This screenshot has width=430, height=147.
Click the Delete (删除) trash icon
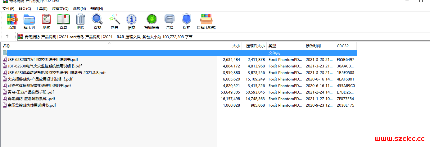[80, 19]
